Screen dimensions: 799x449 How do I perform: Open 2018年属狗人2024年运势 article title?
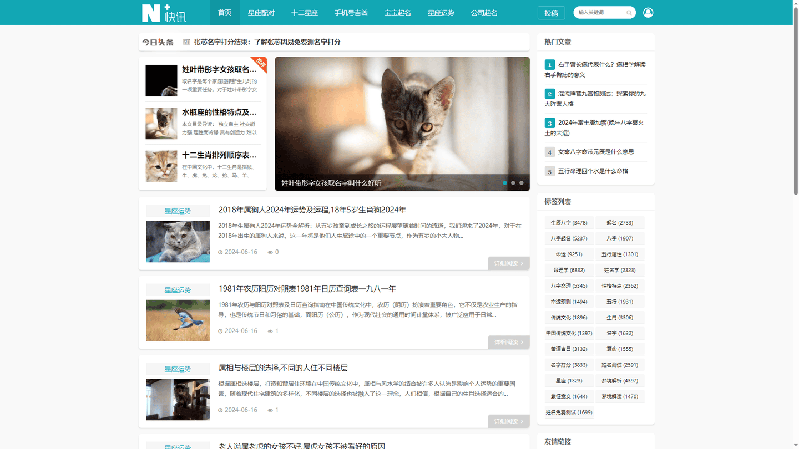[x=312, y=210]
